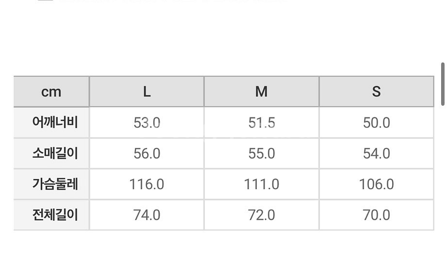This screenshot has width=448, height=260.
Task: Click the 54.0 sleeve length cell
Action: pos(376,154)
